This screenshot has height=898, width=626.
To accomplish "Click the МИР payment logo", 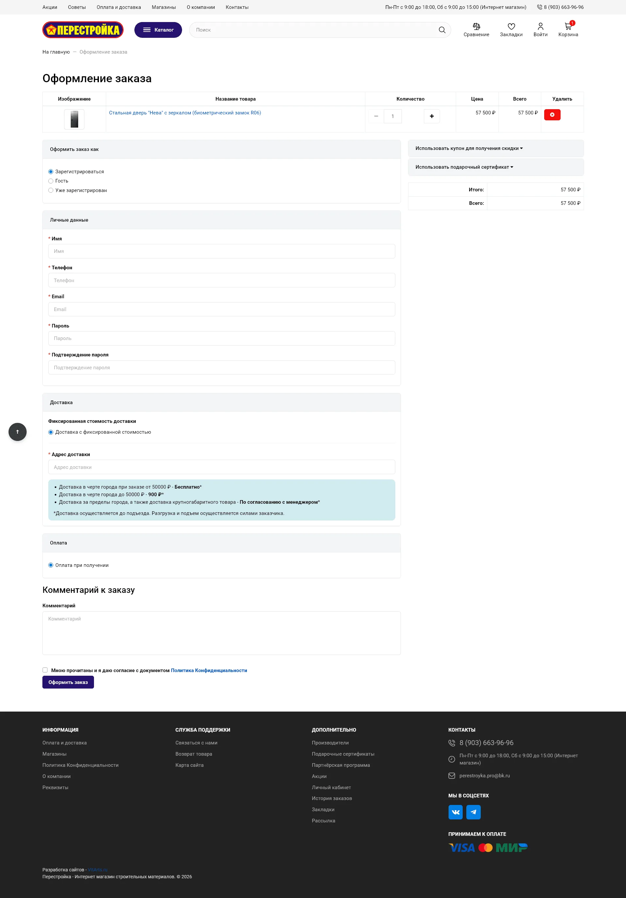I will pyautogui.click(x=512, y=848).
